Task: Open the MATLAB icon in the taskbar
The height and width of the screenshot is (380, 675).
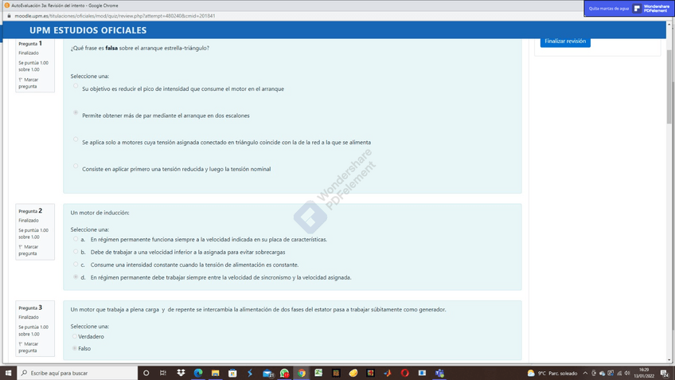Action: [x=388, y=373]
